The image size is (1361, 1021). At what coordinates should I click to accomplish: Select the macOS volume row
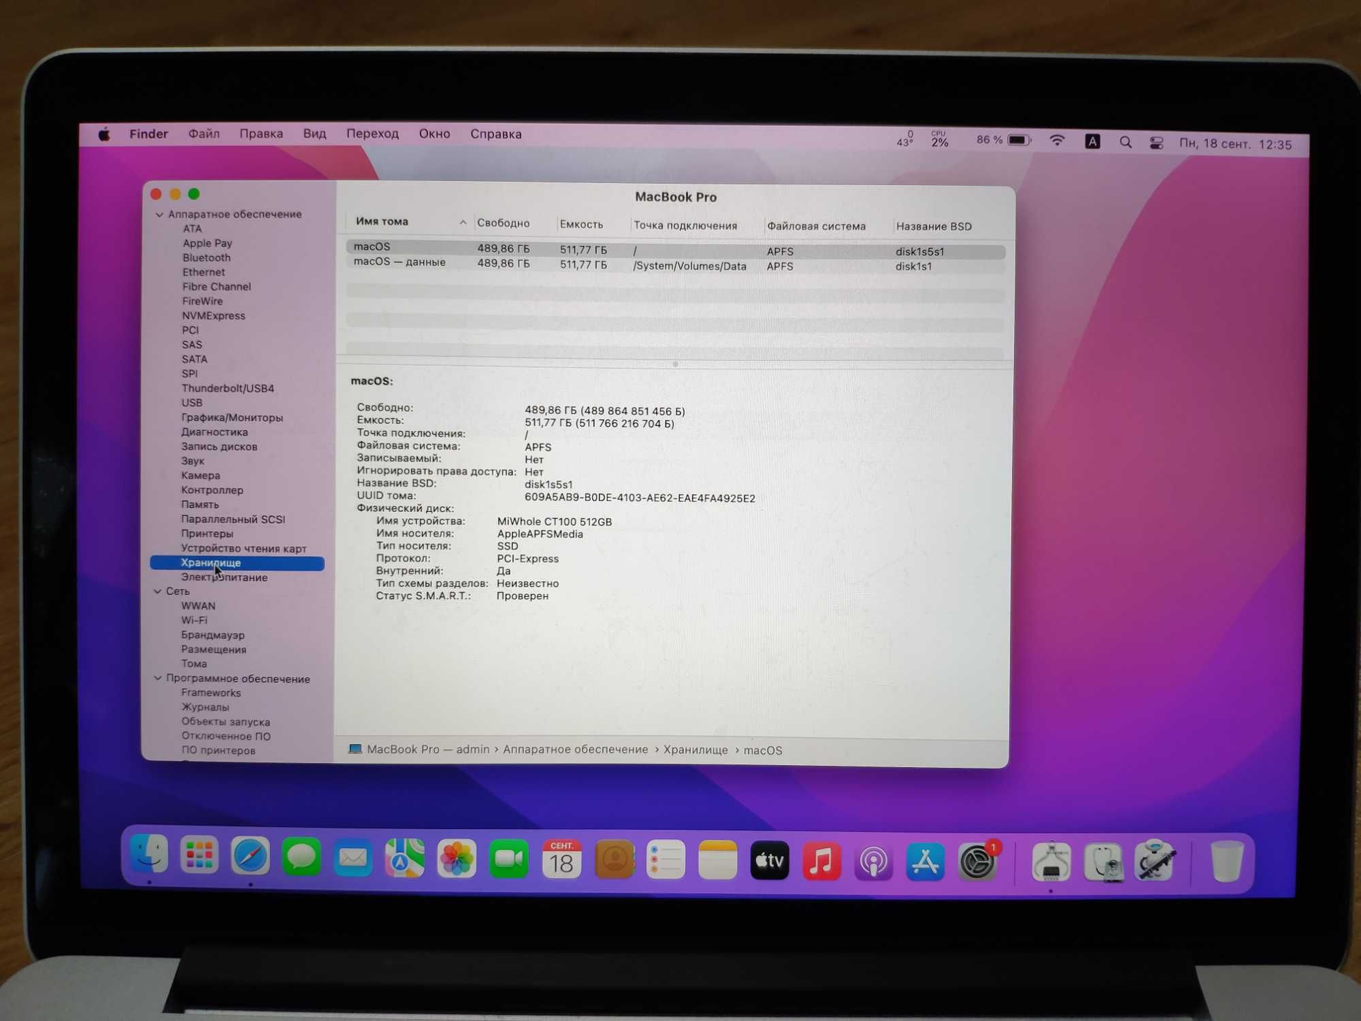(675, 249)
